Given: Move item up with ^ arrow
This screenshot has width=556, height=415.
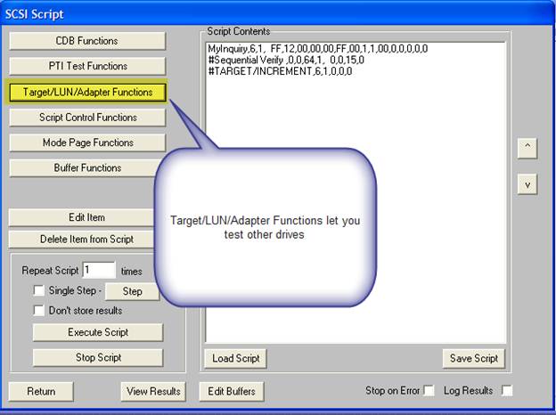Looking at the screenshot, I should 527,148.
